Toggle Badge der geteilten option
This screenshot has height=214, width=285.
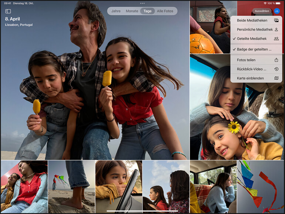[256, 49]
